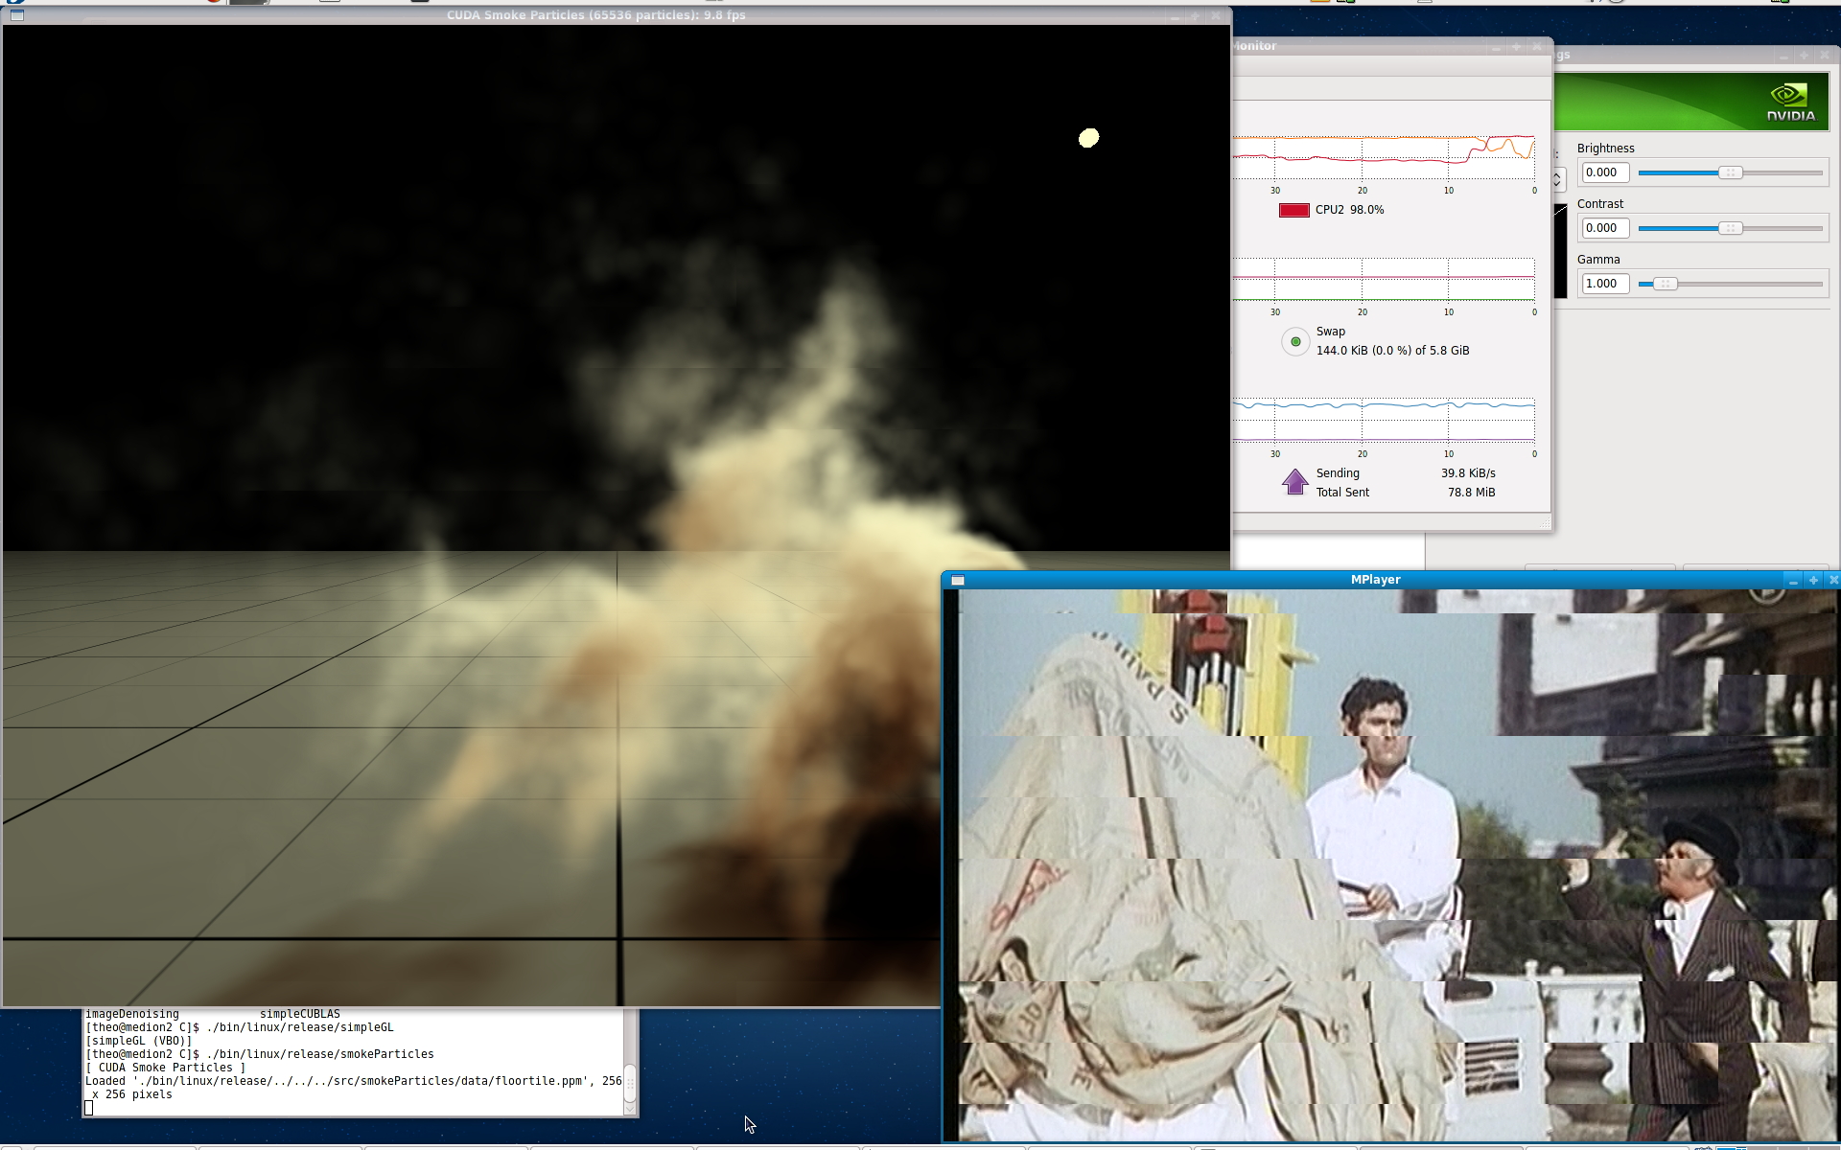This screenshot has width=1841, height=1150.
Task: Click the CPU history graph
Action: 1384,158
